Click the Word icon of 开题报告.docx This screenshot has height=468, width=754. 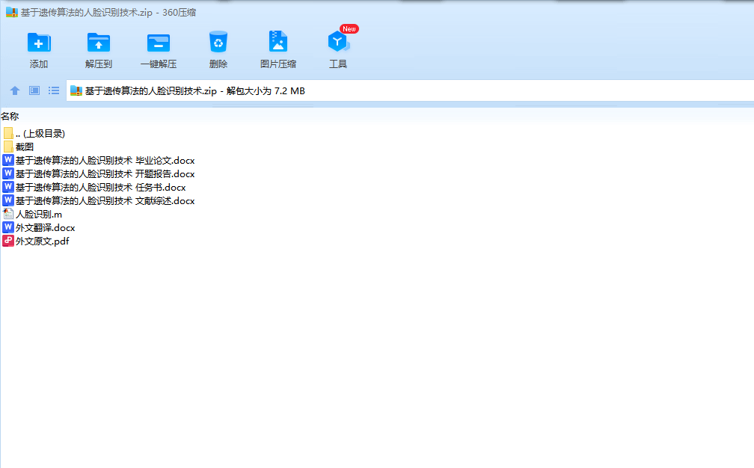pyautogui.click(x=8, y=173)
